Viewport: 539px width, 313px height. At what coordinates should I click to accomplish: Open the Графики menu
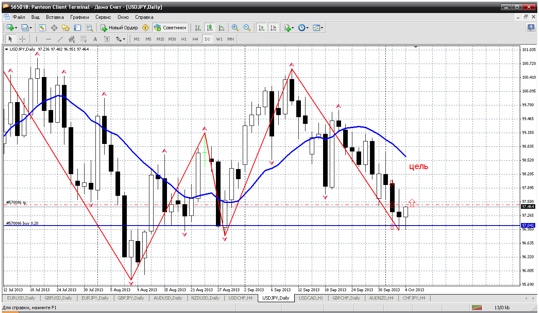pyautogui.click(x=80, y=17)
